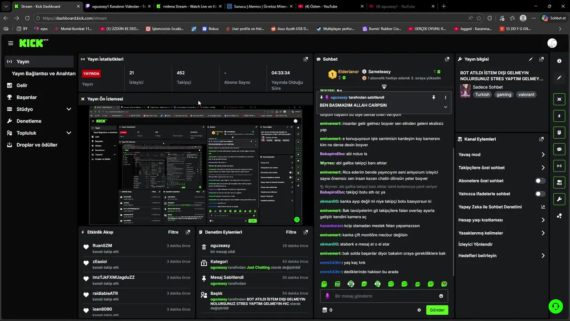Viewport: 570px width, 321px height.
Task: Open Filtre in Denetim Eylemleri panel
Action: pyautogui.click(x=291, y=232)
